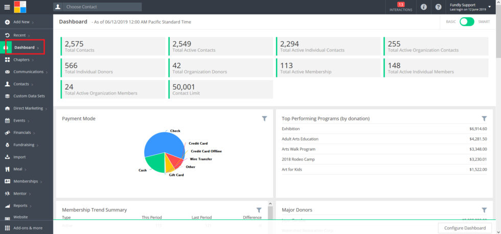Click the Reports chart icon

[7, 205]
